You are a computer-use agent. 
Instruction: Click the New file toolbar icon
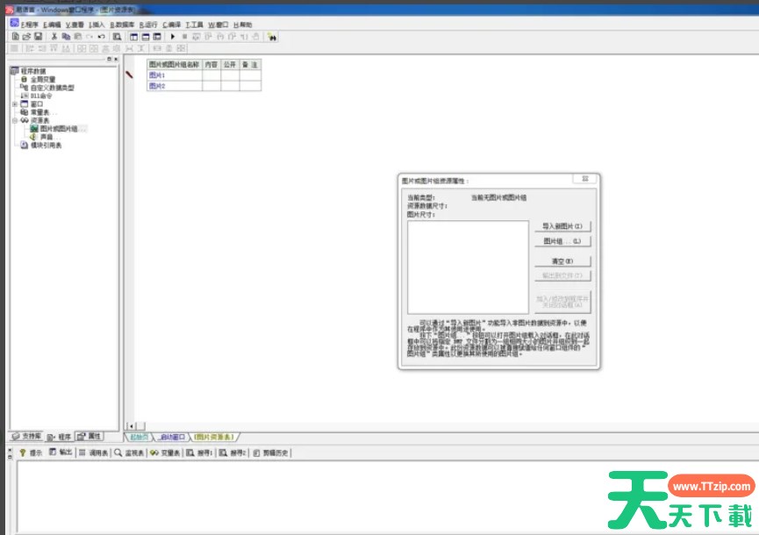[16, 37]
